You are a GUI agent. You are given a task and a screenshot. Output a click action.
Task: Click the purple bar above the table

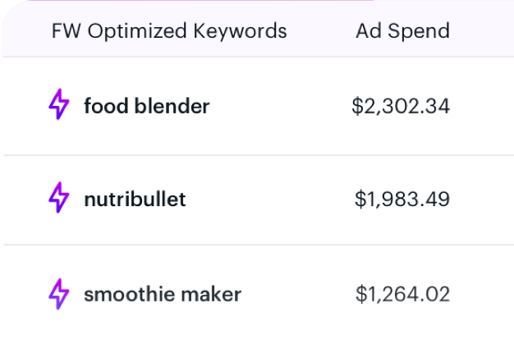[x=200, y=0]
